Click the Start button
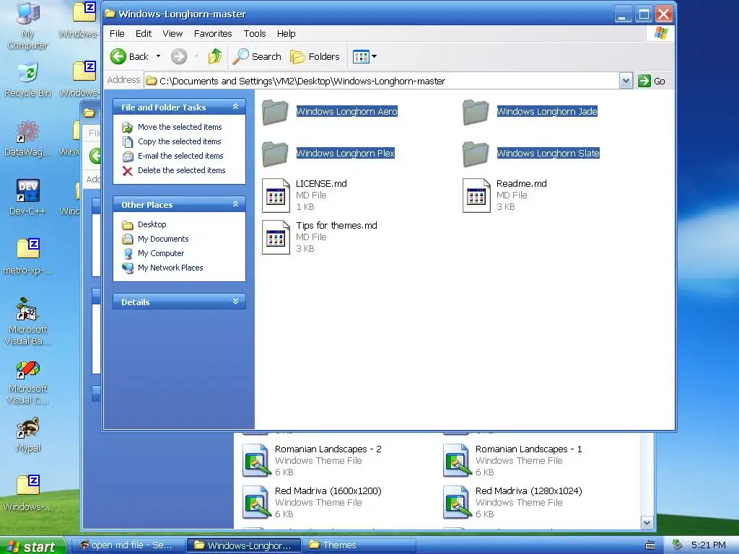This screenshot has width=739, height=554. [x=32, y=546]
